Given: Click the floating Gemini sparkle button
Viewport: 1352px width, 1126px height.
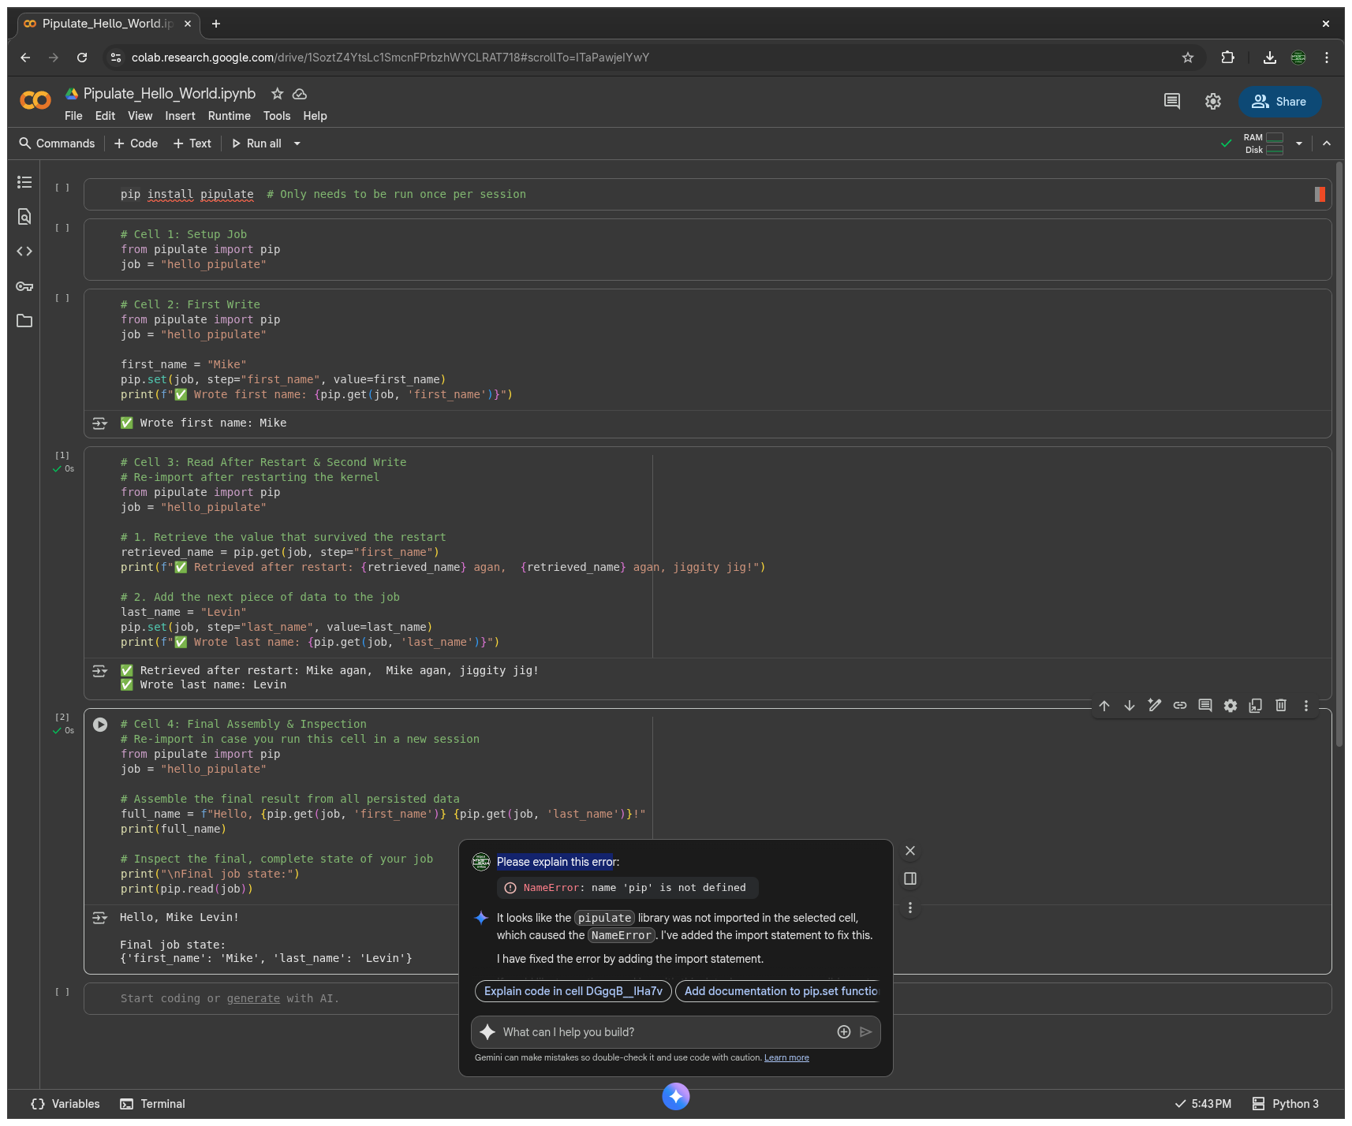Looking at the screenshot, I should coord(676,1096).
